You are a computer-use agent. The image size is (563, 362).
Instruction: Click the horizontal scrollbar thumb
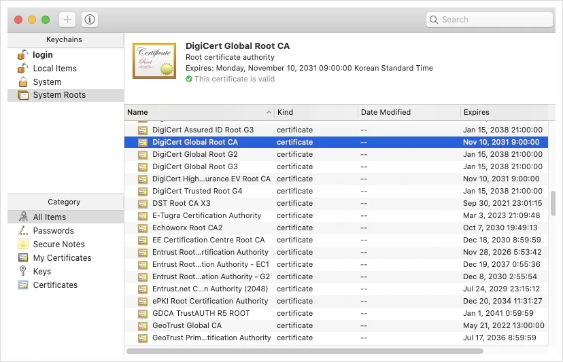[x=305, y=351]
